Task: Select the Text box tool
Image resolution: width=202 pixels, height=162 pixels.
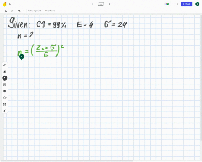Action: tap(5, 104)
